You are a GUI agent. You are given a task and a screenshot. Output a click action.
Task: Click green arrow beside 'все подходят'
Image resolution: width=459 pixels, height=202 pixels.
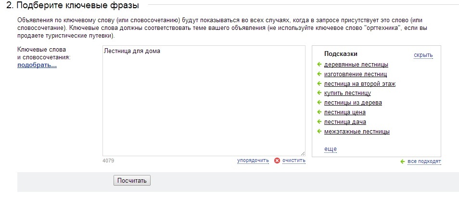(x=403, y=162)
